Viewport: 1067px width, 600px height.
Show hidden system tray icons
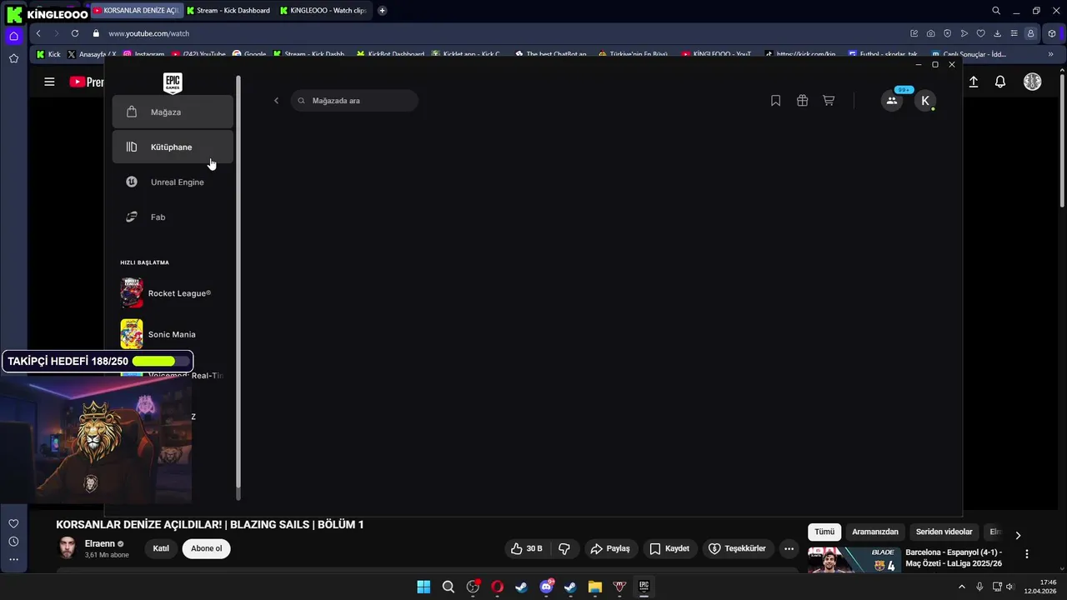963,587
